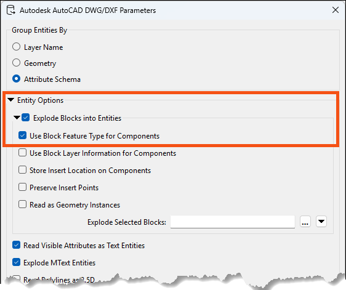The height and width of the screenshot is (290, 346).
Task: Disable Use Block Feature Type for Components
Action: point(23,135)
